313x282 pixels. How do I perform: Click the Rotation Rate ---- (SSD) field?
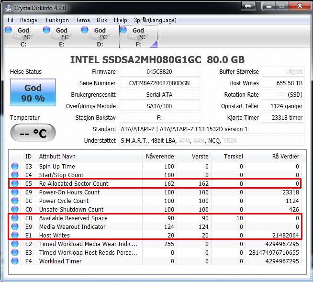(x=283, y=94)
